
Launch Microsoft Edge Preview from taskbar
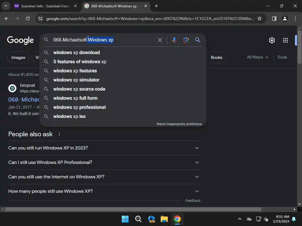click(x=151, y=219)
